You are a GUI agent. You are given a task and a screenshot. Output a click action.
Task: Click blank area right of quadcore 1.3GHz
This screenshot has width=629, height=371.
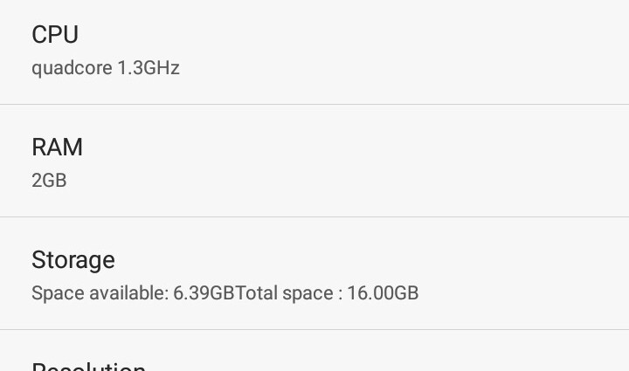[x=393, y=68]
